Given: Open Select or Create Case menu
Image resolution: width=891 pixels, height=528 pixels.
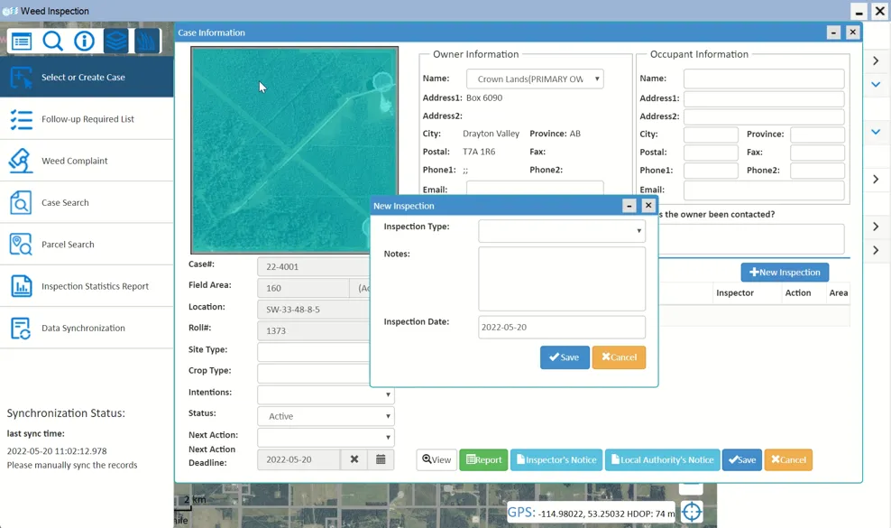Looking at the screenshot, I should click(x=87, y=77).
